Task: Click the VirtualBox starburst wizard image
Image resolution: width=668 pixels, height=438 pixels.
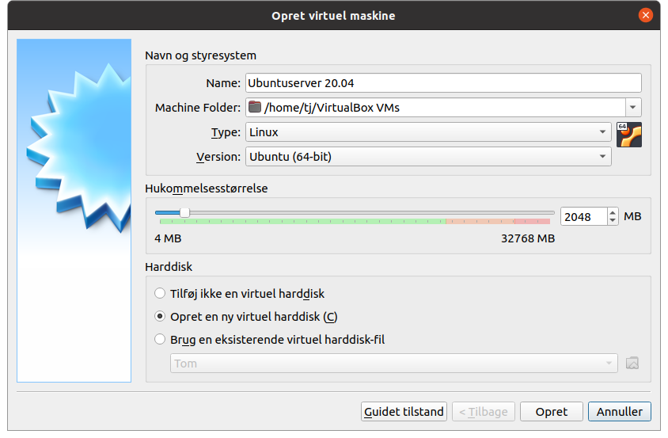Action: 74,211
